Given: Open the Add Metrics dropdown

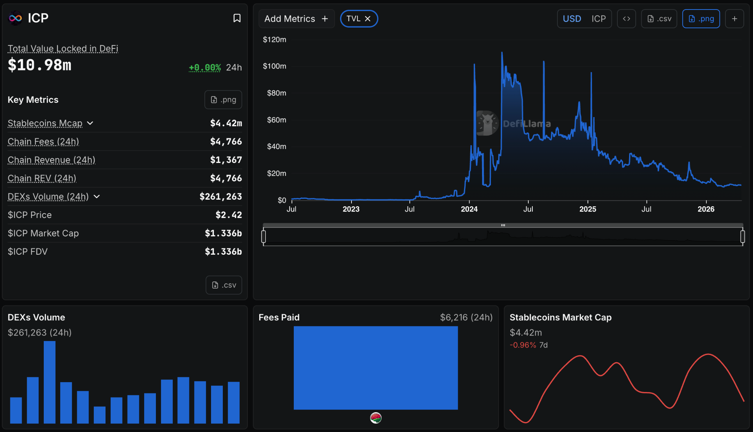Looking at the screenshot, I should (296, 19).
